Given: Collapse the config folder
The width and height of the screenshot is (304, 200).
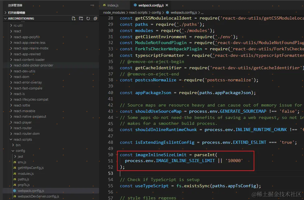Looking at the screenshot, I should [x=13, y=151].
